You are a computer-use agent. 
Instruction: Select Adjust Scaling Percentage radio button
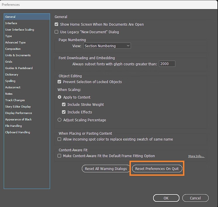click(60, 120)
